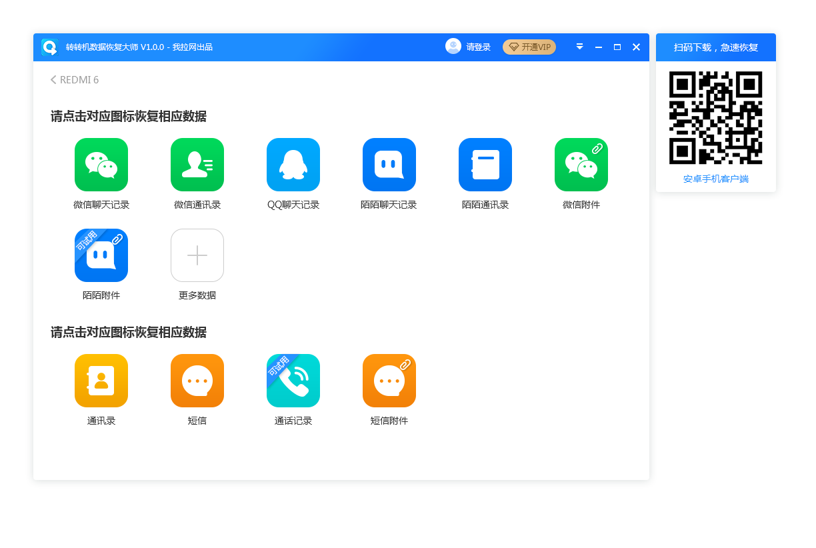Go back using the REDMI 6 arrow
Screen dimensions: 816x548
[x=53, y=80]
